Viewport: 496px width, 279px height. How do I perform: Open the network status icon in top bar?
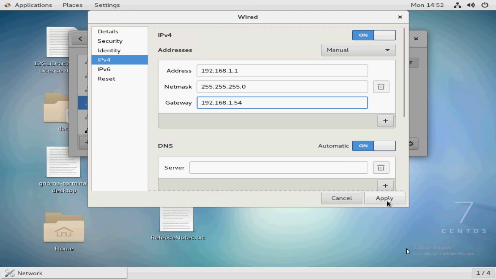457,5
